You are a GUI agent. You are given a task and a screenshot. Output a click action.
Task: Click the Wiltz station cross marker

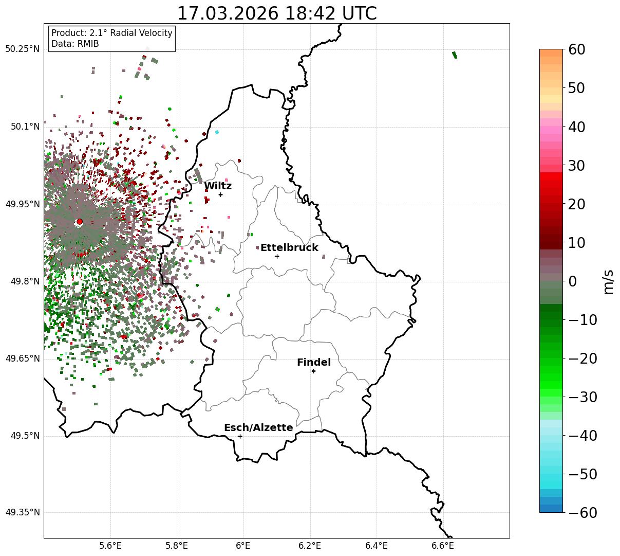220,194
